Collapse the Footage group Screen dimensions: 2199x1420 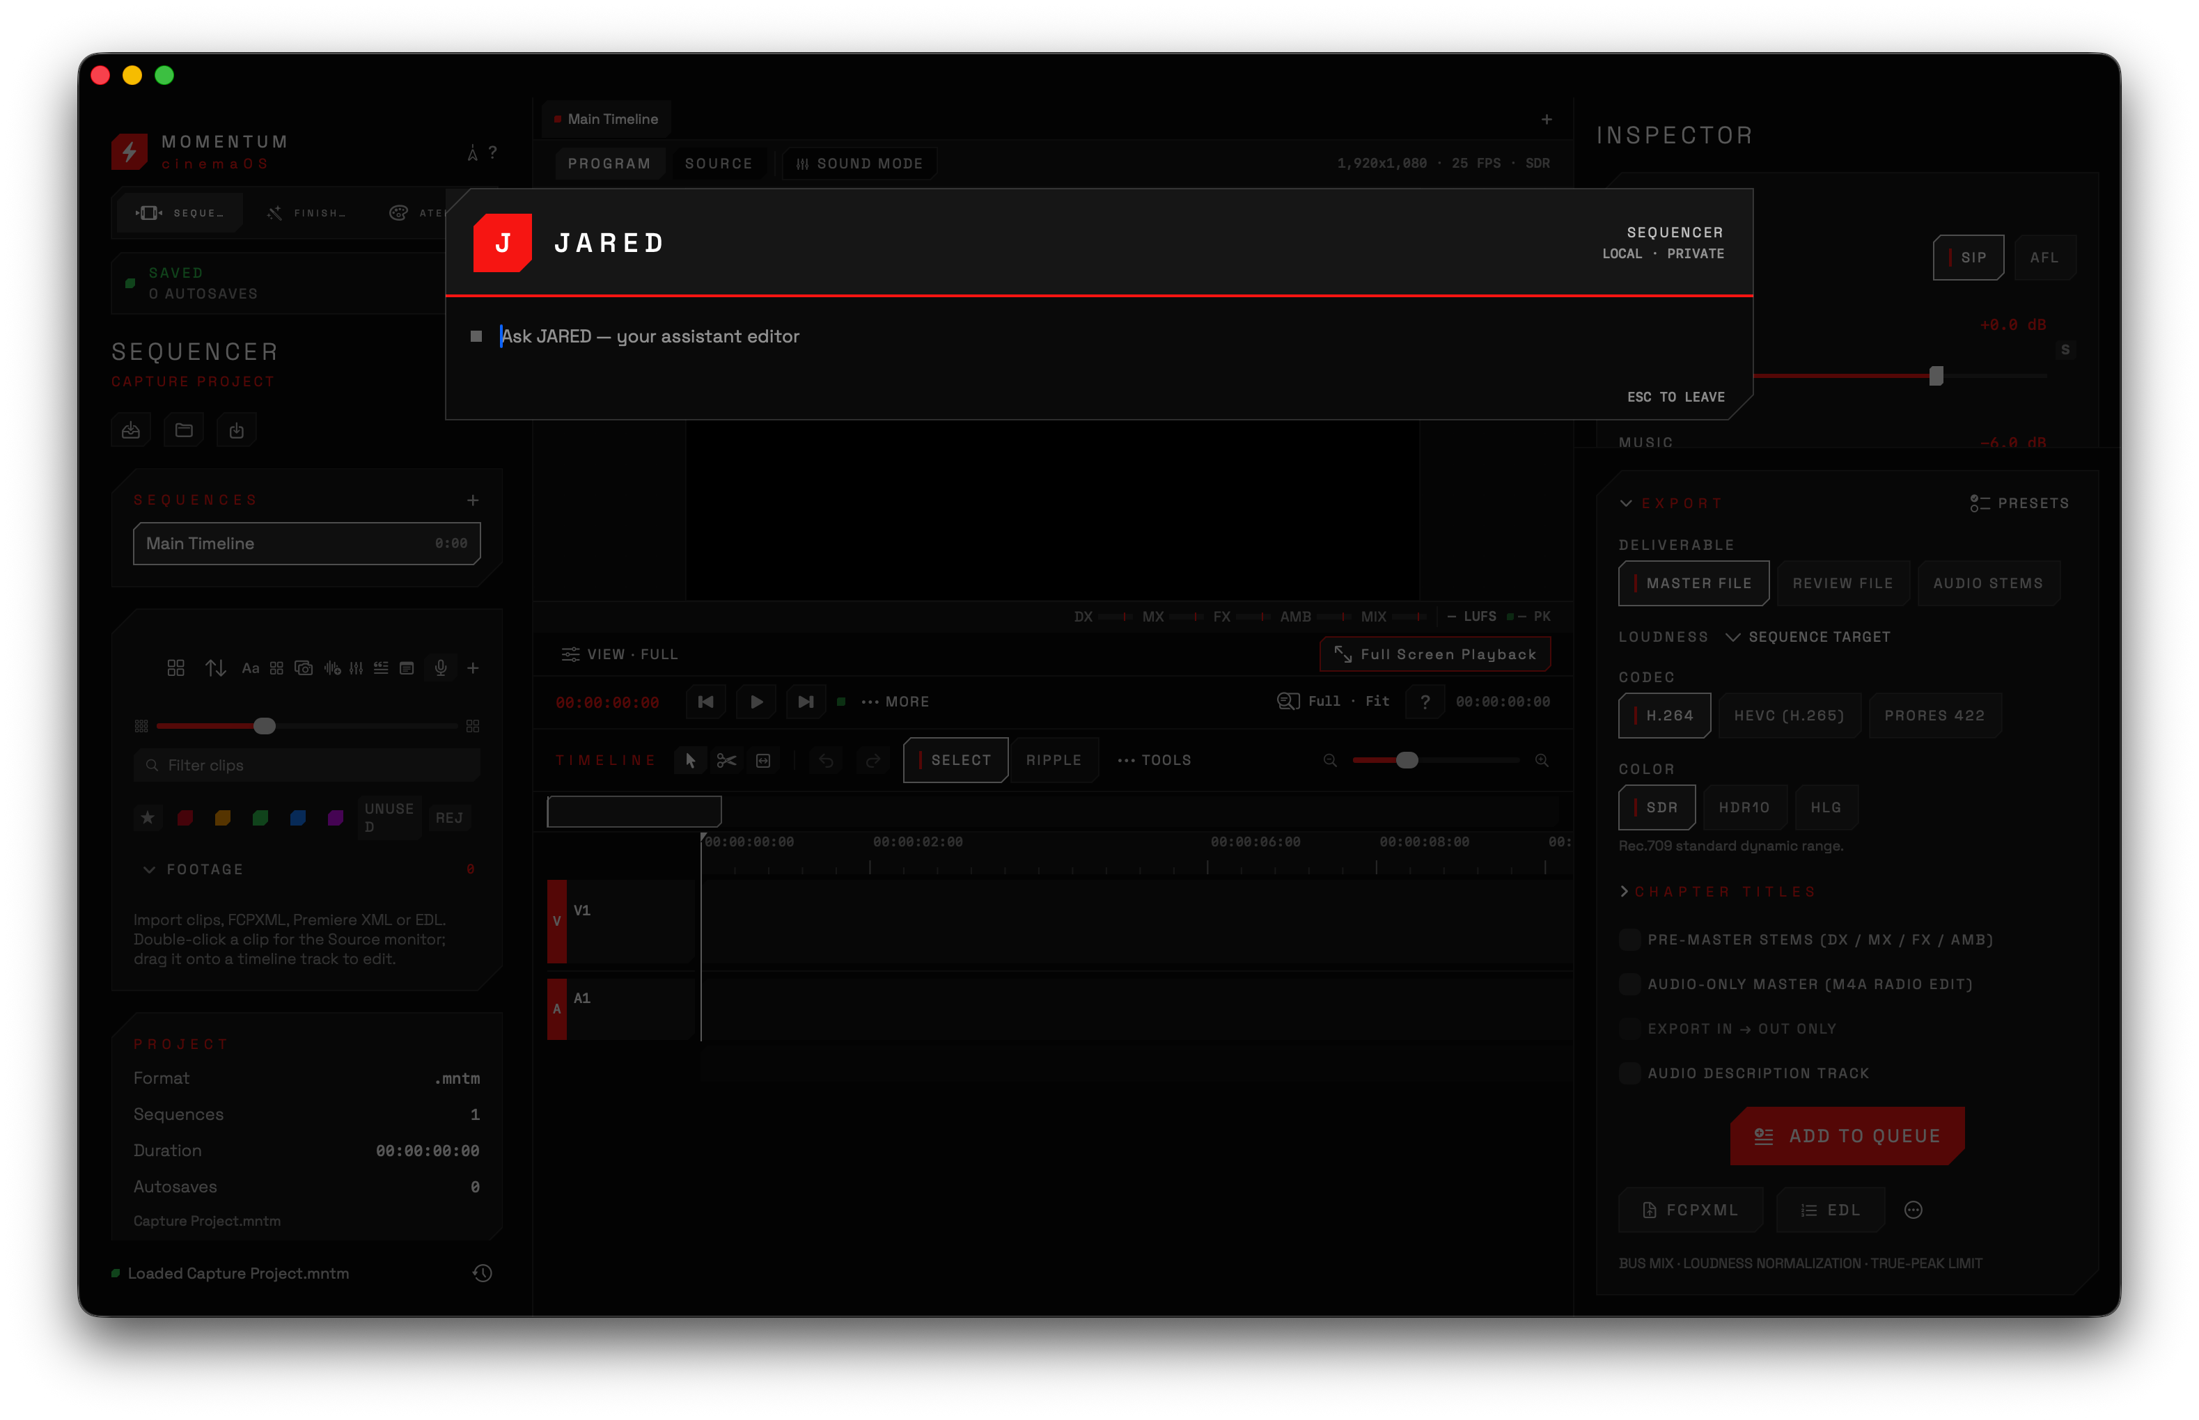150,869
